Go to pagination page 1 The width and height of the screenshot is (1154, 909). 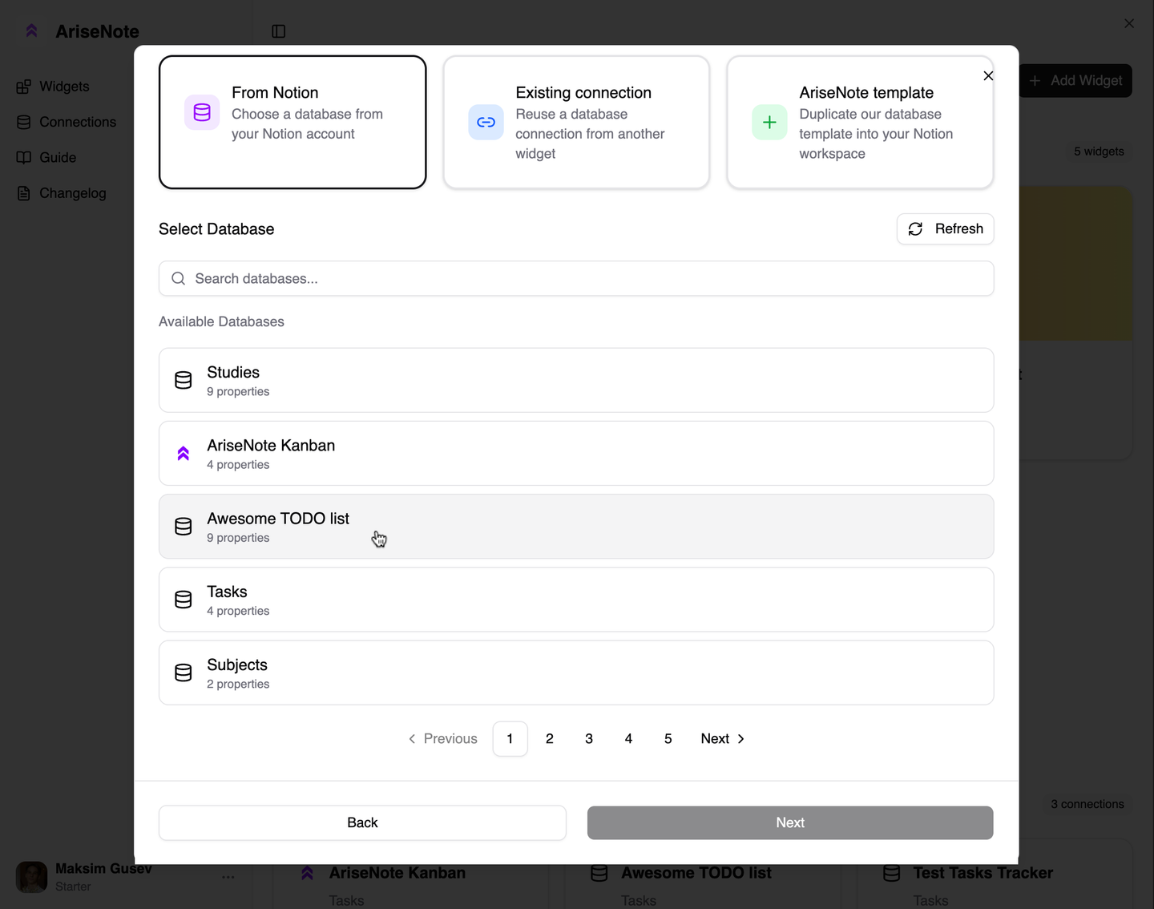510,738
